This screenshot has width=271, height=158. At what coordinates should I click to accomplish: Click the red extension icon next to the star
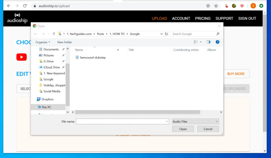click(x=227, y=6)
